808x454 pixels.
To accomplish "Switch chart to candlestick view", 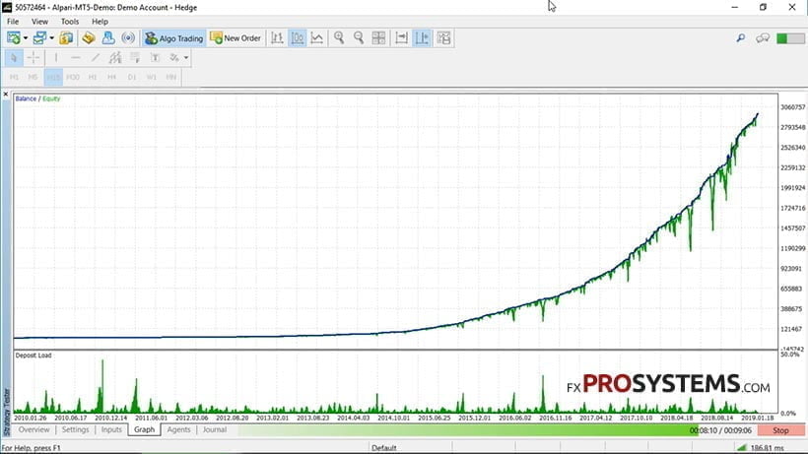I will [297, 38].
